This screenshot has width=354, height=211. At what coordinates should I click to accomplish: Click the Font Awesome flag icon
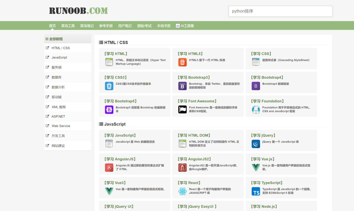[182, 110]
